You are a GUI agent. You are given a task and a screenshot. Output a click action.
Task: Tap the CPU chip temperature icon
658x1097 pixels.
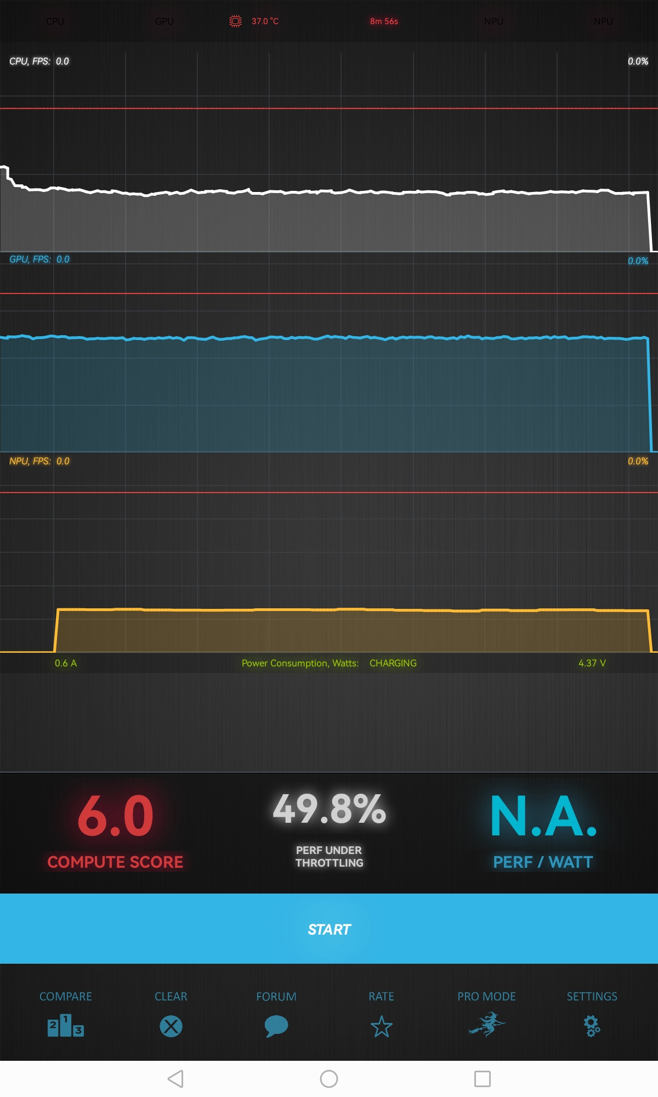coord(235,21)
